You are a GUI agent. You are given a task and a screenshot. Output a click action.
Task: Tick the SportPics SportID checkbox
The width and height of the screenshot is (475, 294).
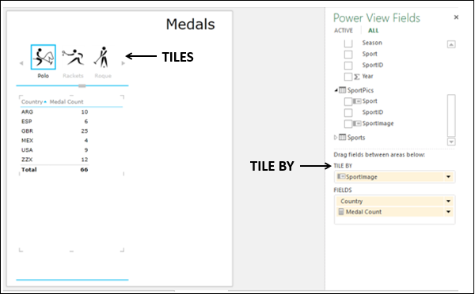click(x=348, y=112)
